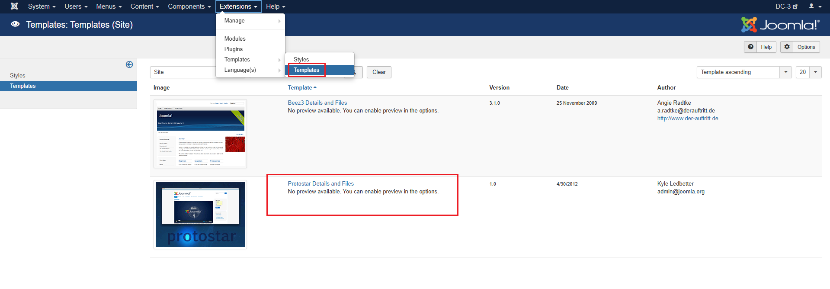Open Protostar Details and Files
The height and width of the screenshot is (289, 830).
pos(321,183)
